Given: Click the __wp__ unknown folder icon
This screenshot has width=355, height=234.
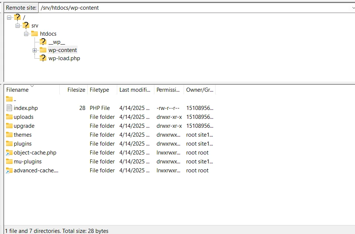Looking at the screenshot, I should click(x=43, y=42).
